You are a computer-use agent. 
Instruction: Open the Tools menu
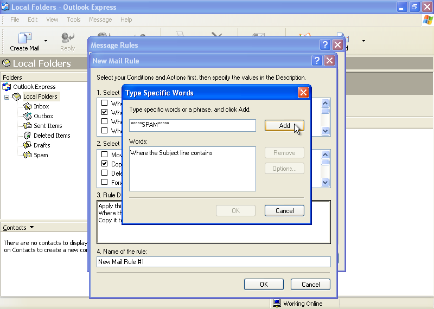coord(74,20)
